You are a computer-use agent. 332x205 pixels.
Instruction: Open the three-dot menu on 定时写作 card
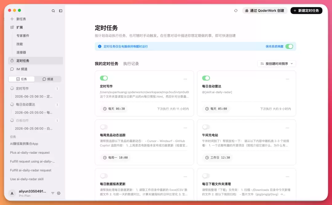185,79
